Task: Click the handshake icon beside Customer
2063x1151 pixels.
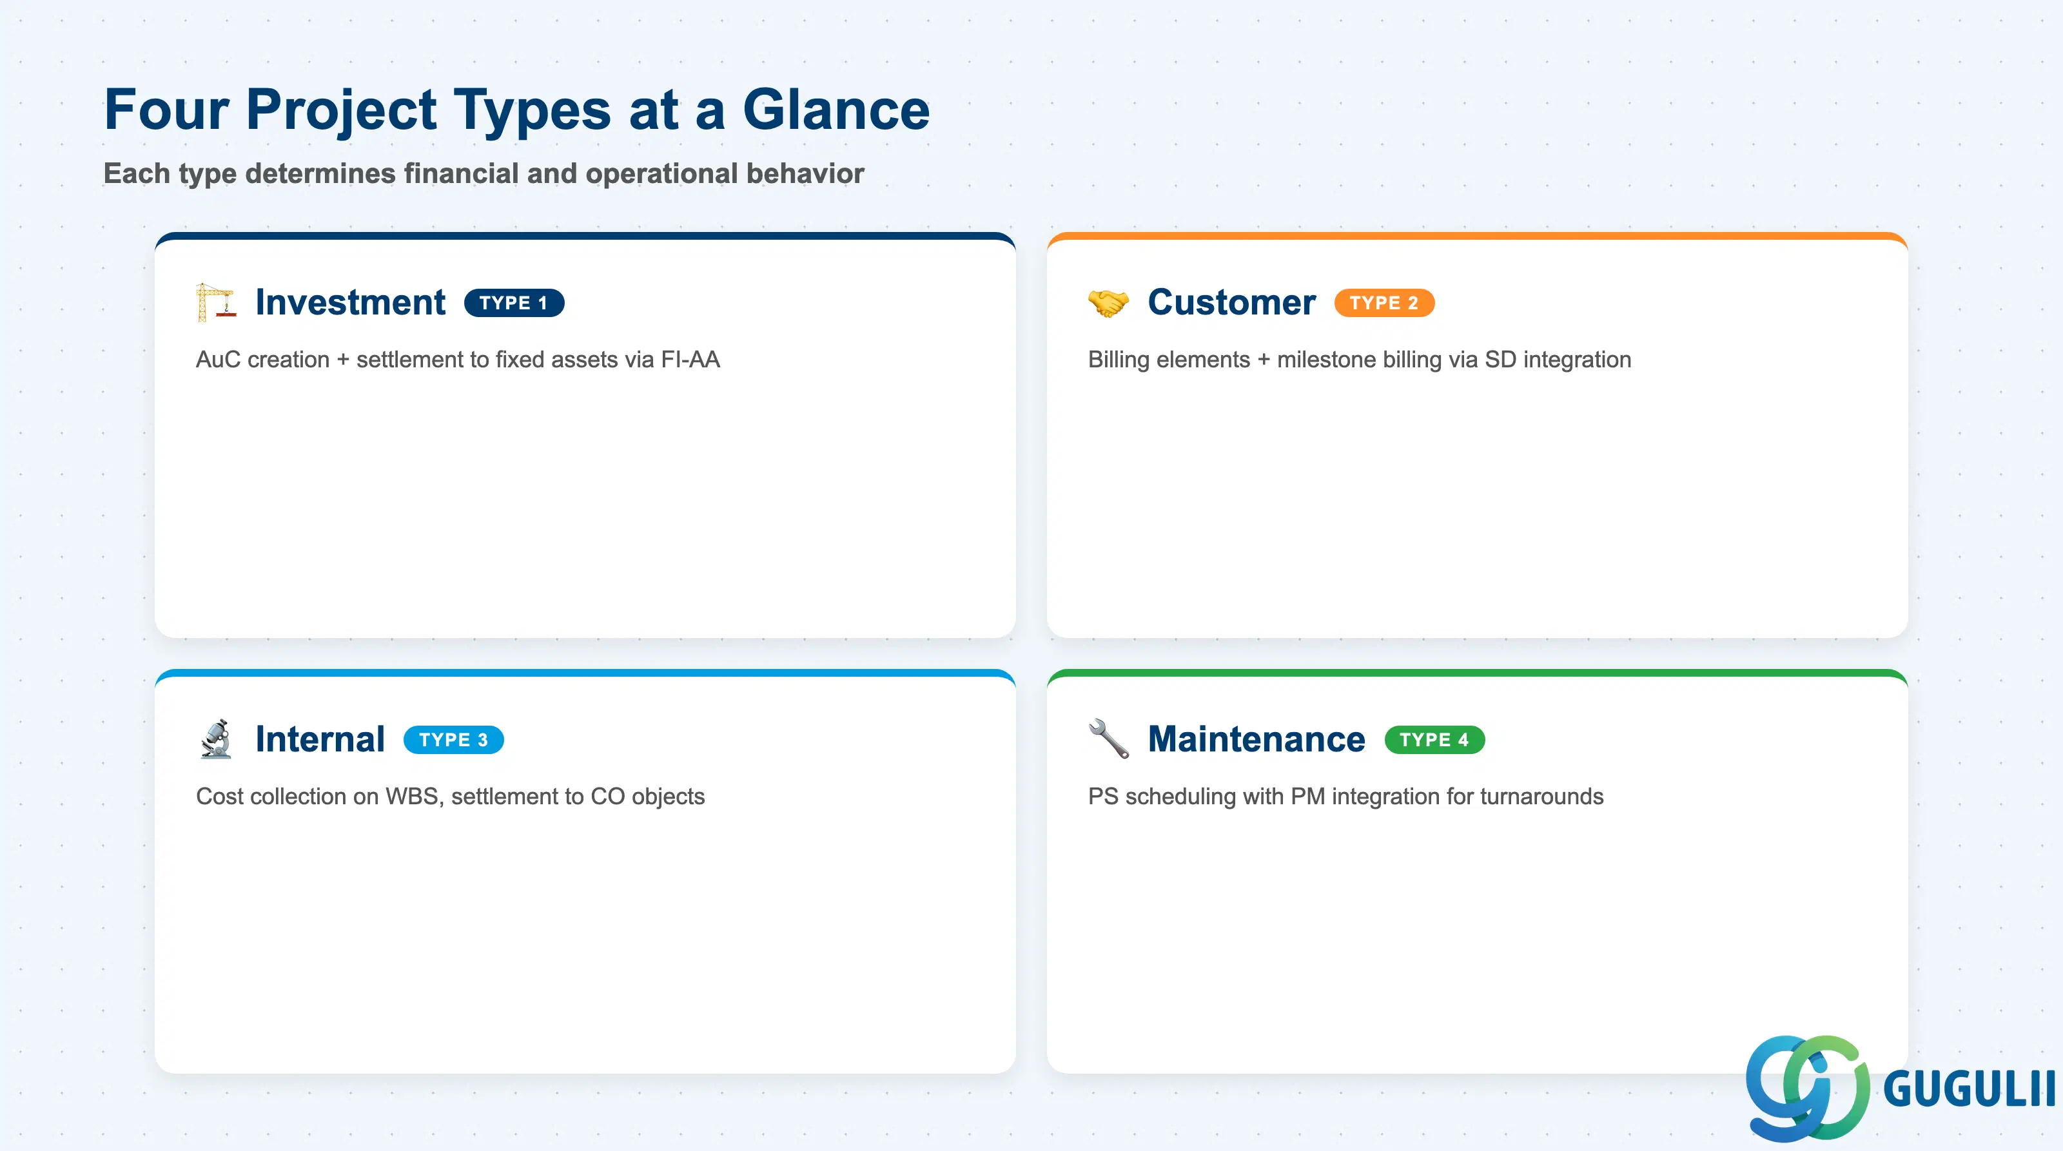Action: click(1108, 302)
